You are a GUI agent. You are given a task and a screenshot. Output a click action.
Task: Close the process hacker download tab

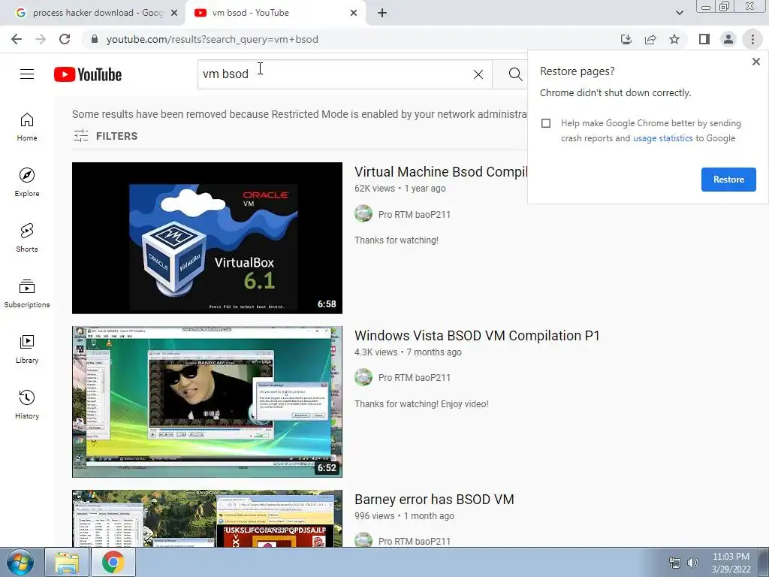(174, 14)
